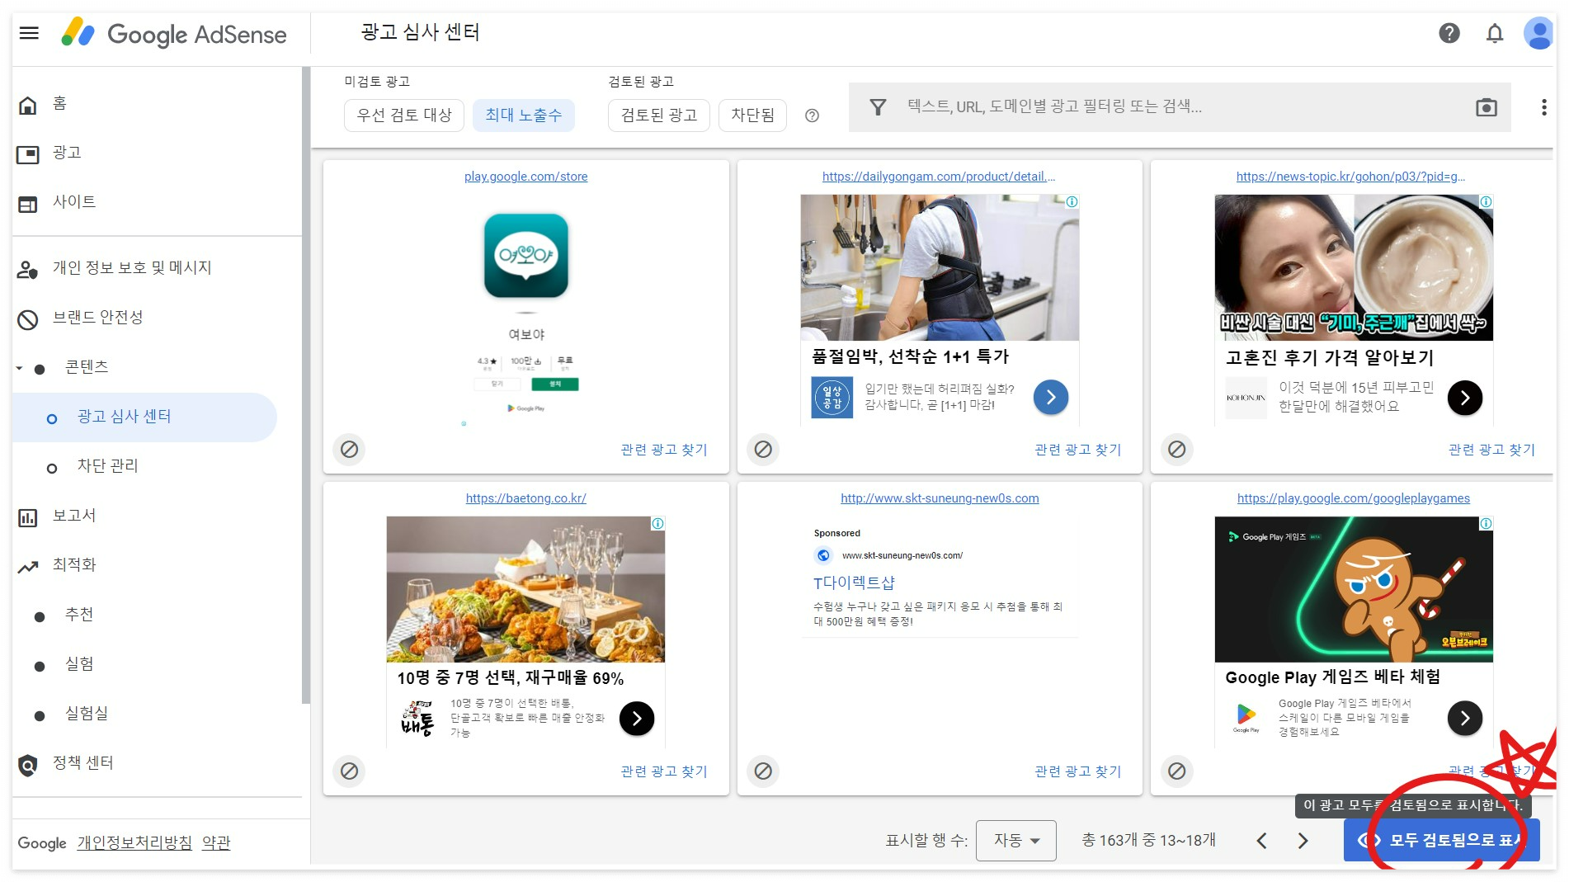Image resolution: width=1569 pixels, height=882 pixels.
Task: Click the 사이트 sidebar icon
Action: point(28,204)
